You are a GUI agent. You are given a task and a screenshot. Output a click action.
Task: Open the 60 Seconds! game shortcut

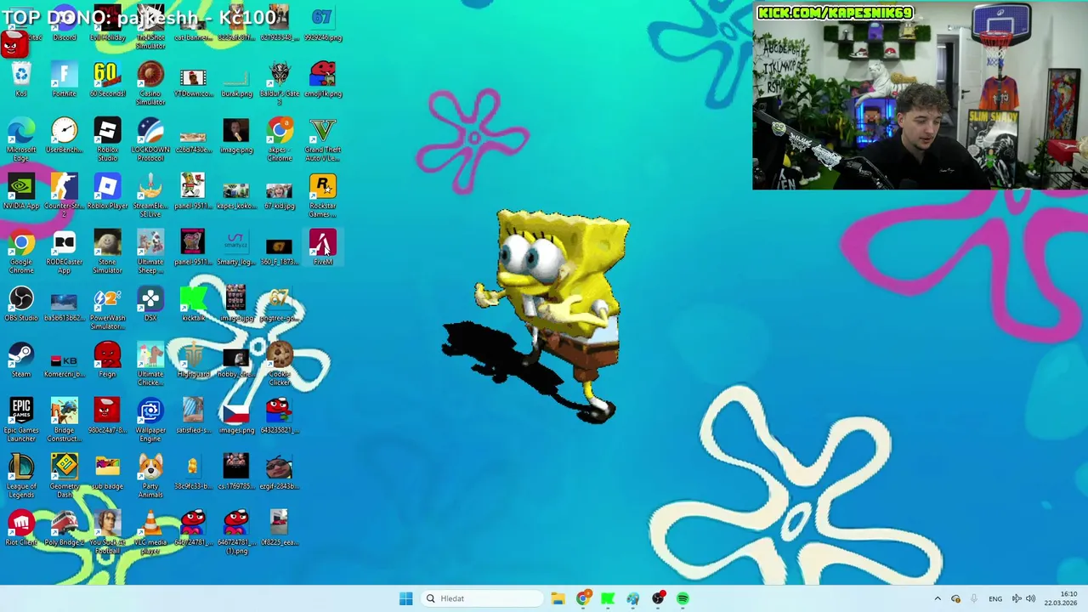click(107, 80)
